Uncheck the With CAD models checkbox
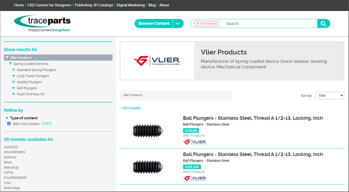Viewport: 349px width, 192px height. coord(9,123)
